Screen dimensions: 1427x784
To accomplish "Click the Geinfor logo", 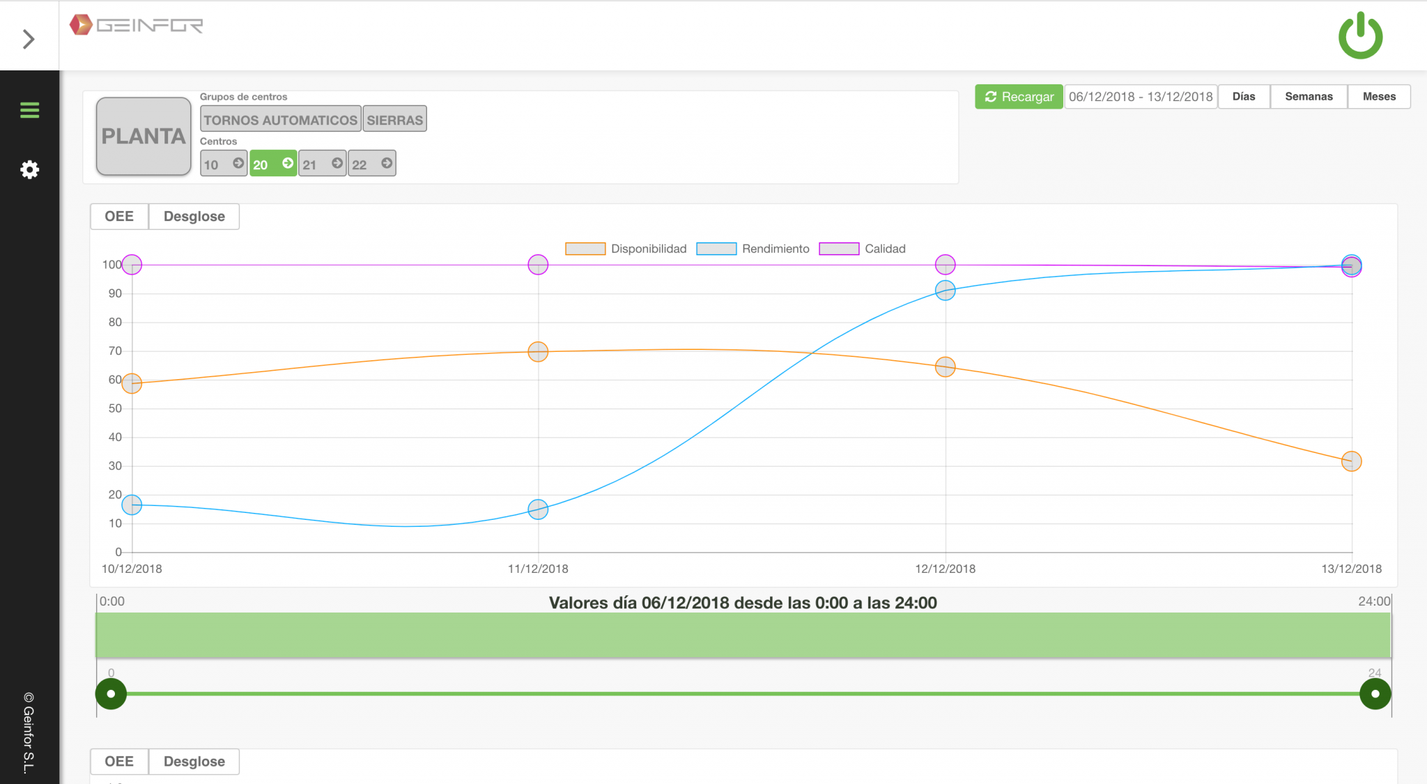I will (x=137, y=25).
